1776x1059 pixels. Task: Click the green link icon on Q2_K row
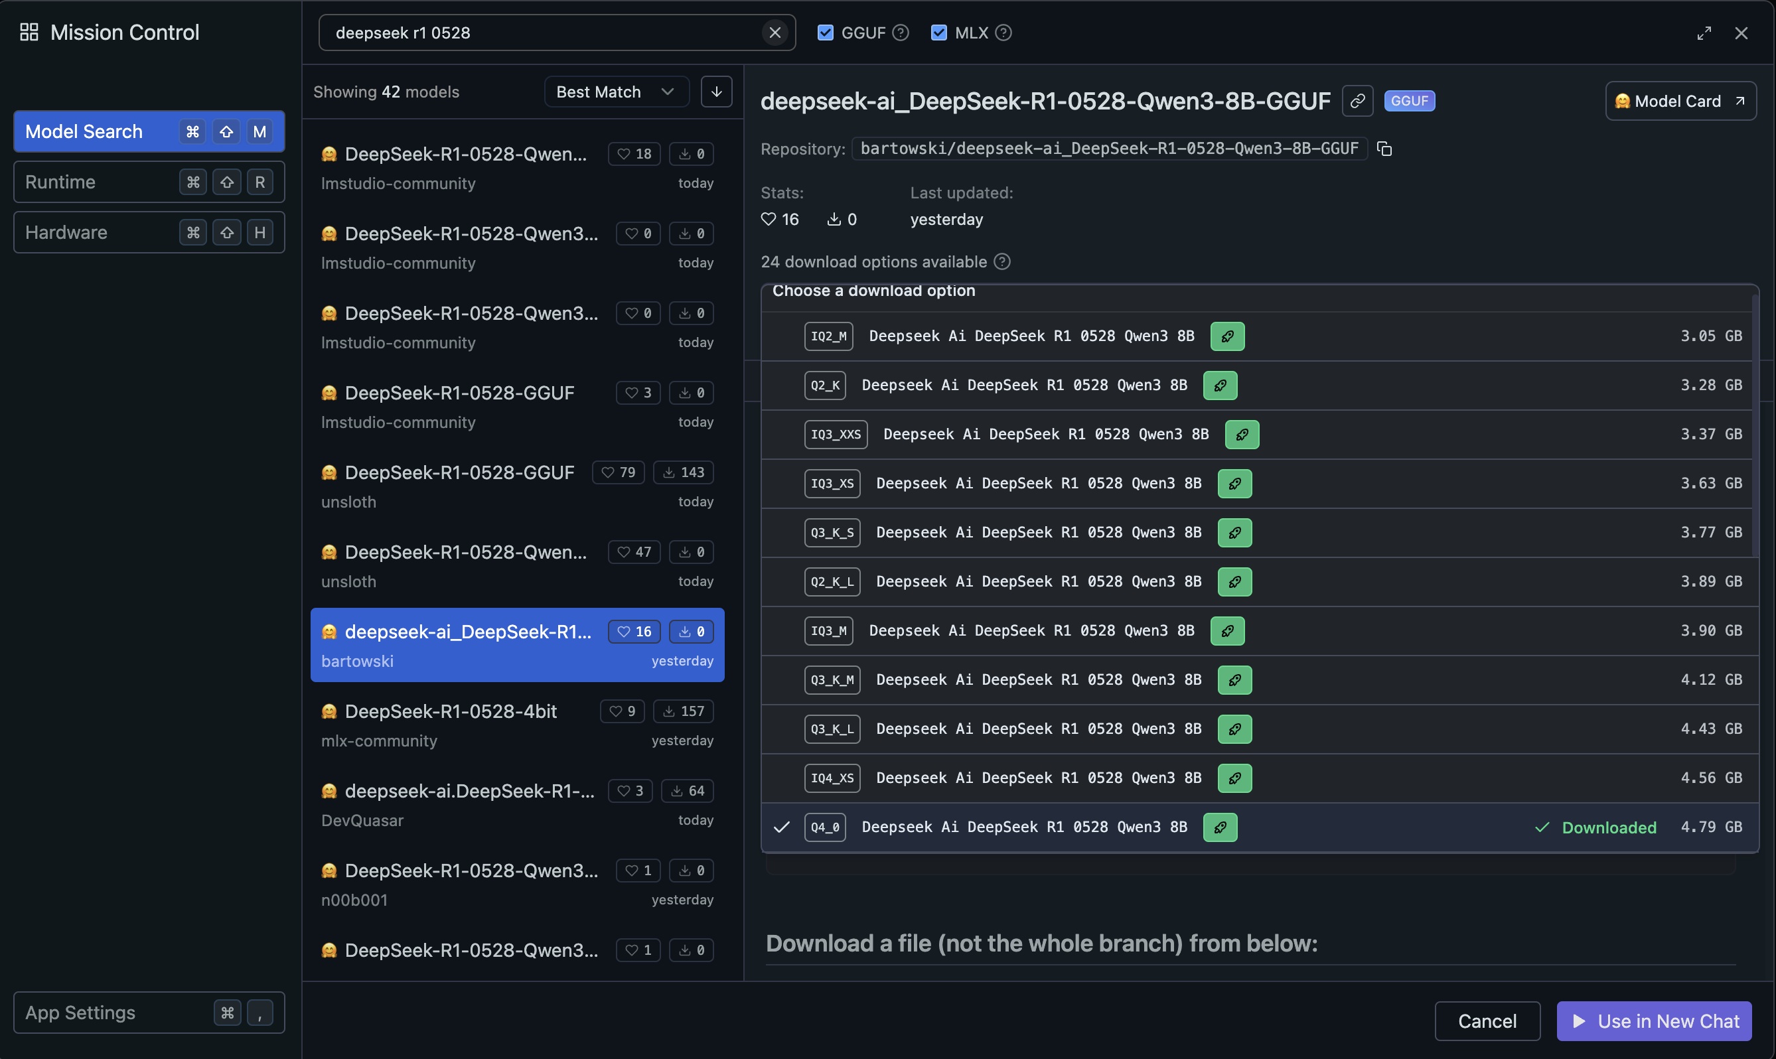coord(1220,386)
